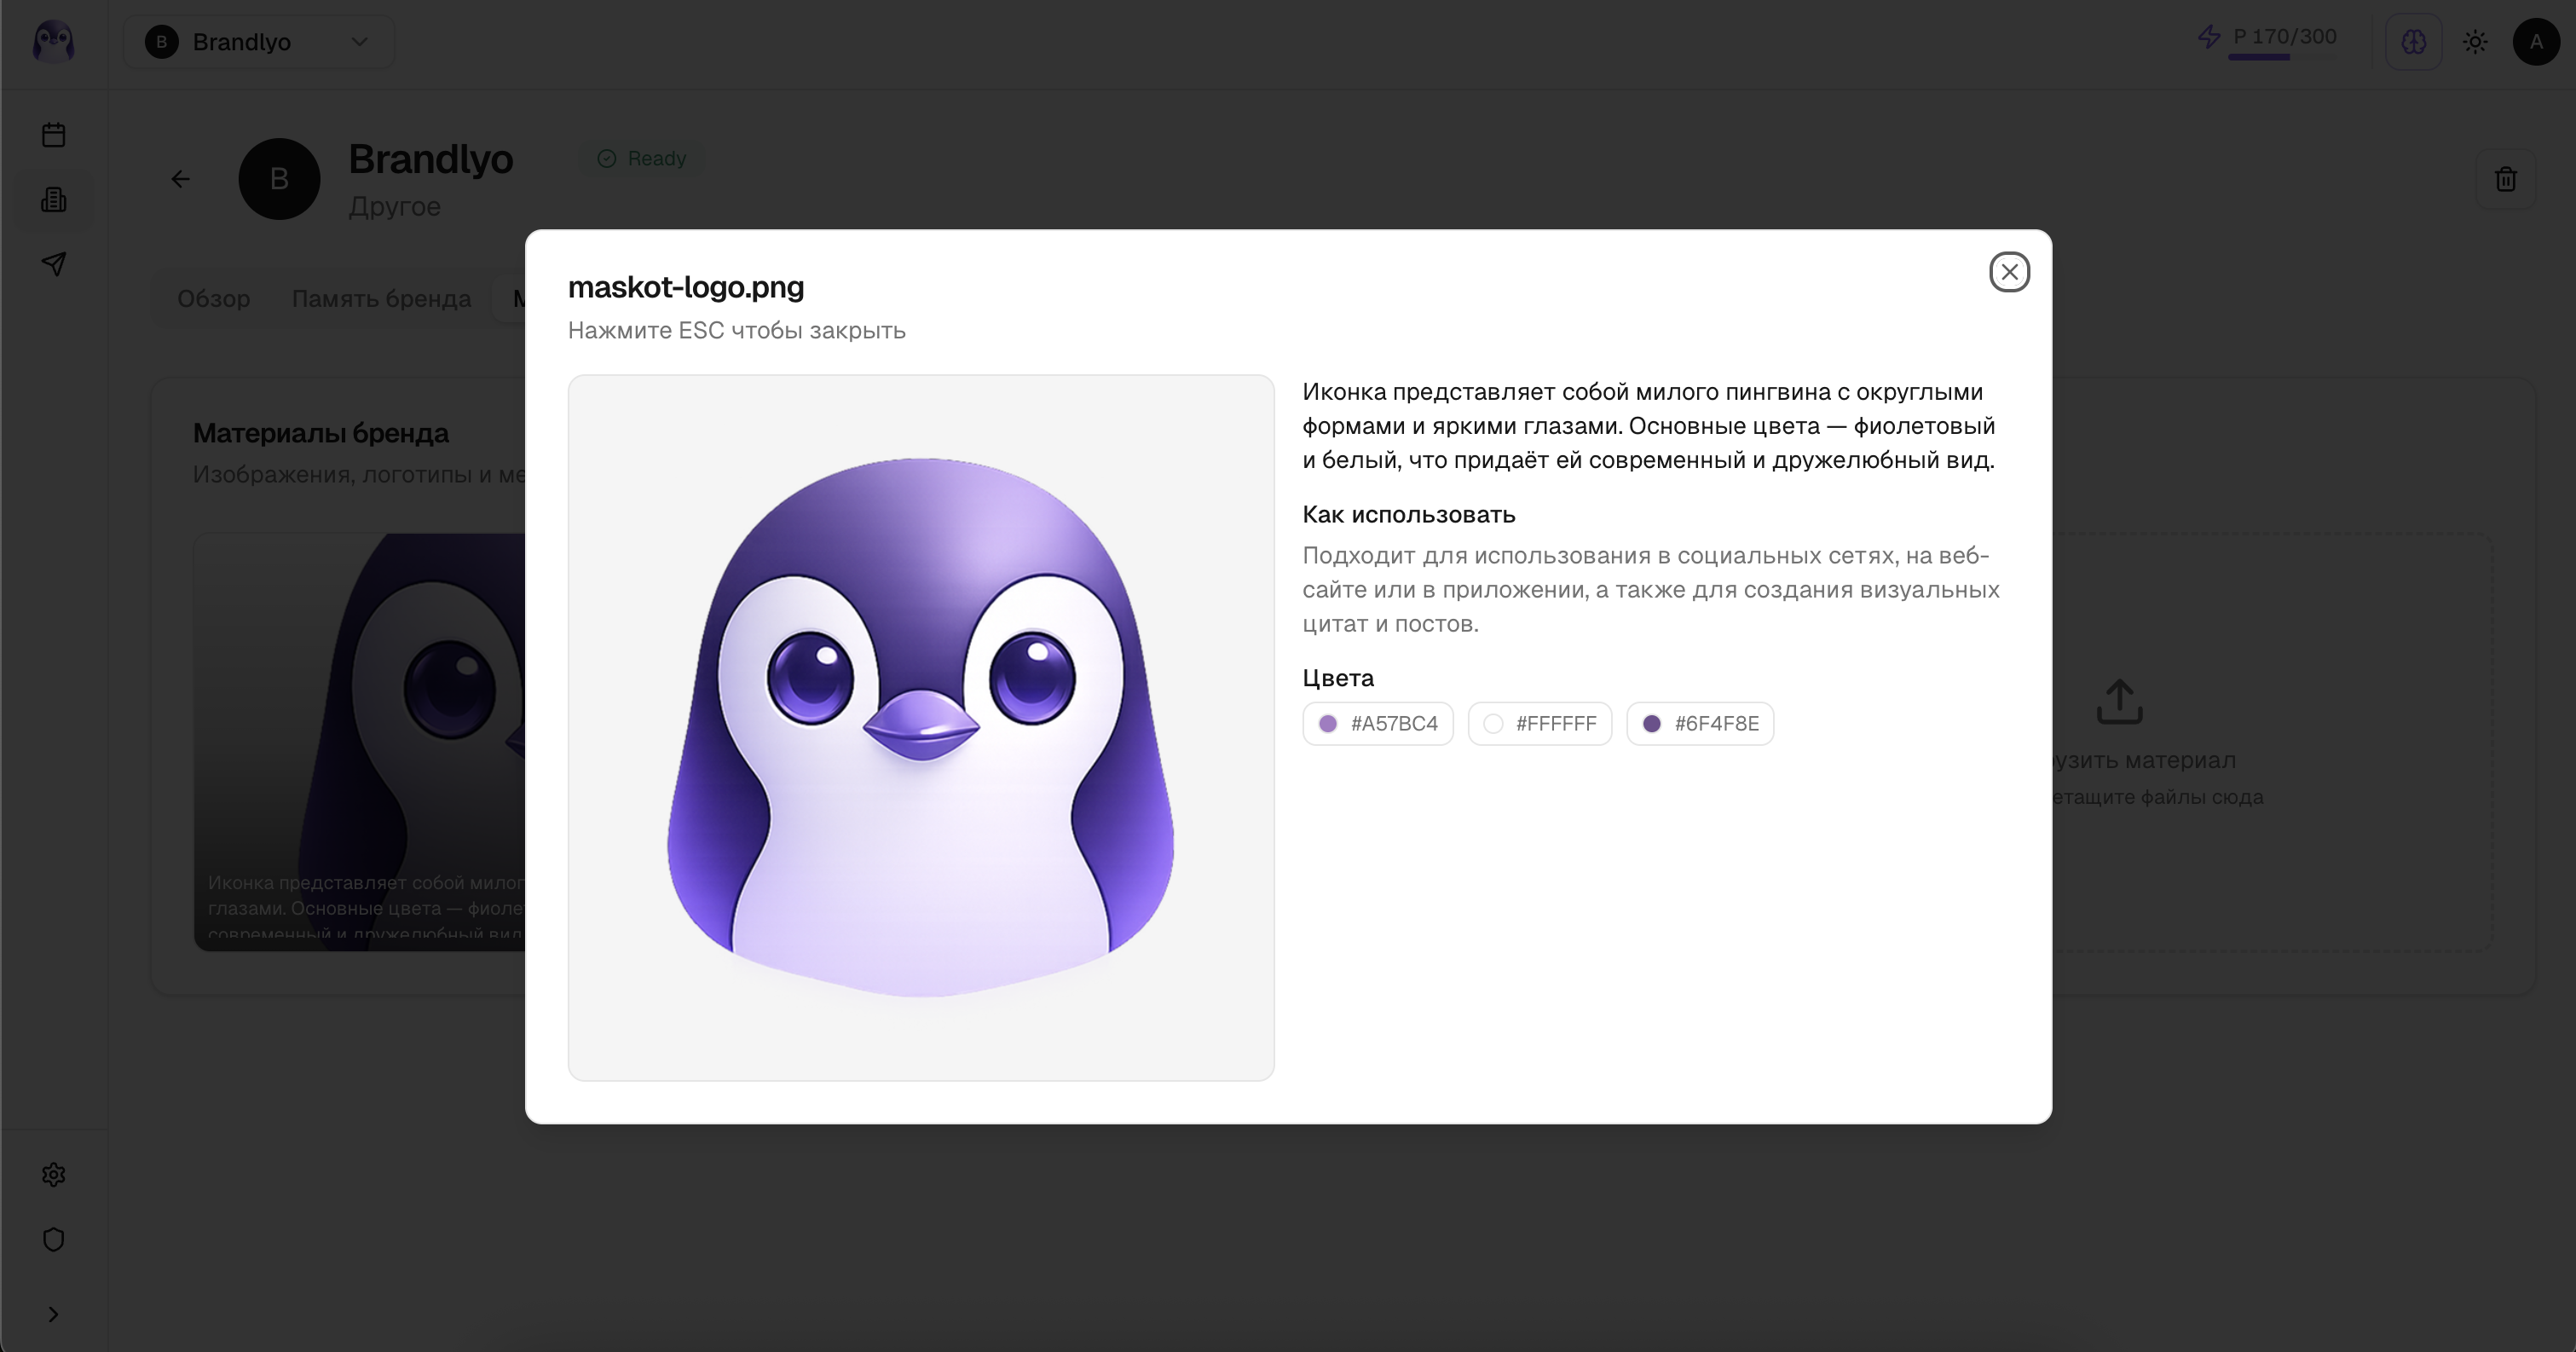Switch to the Память бренда tab
Screen dimensions: 2576x1352
381,299
